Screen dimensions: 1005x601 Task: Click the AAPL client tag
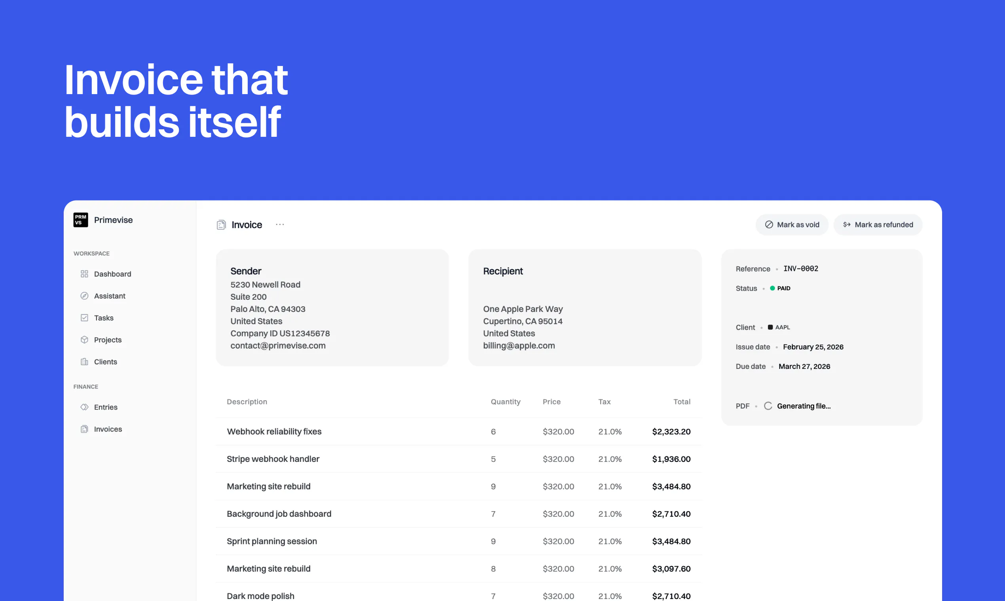(778, 327)
